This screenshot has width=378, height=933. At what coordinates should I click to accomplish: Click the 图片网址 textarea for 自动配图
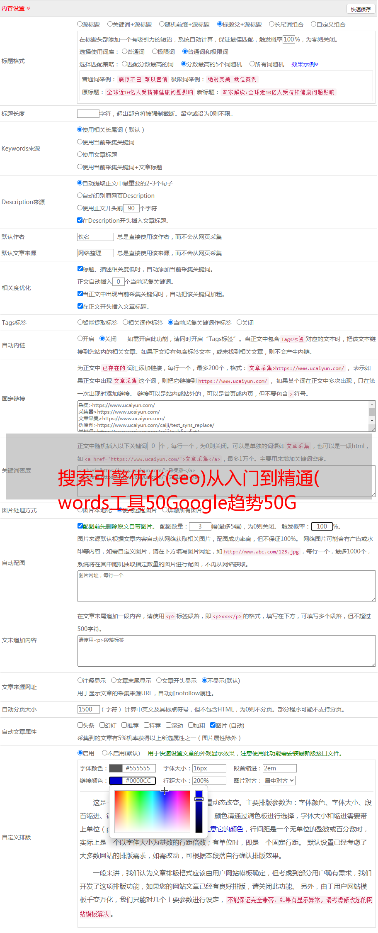[226, 586]
